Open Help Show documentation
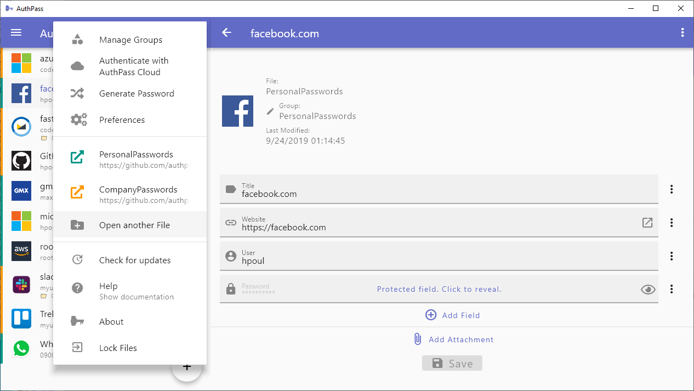The width and height of the screenshot is (694, 391). 130,291
